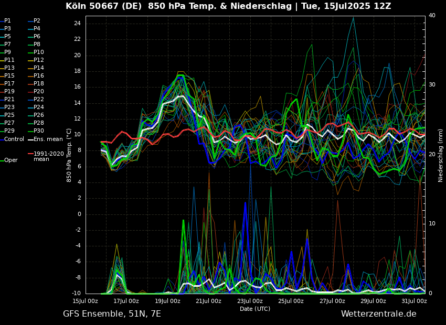Click the P16 legend label
This screenshot has height=325, width=446.
tap(39, 76)
